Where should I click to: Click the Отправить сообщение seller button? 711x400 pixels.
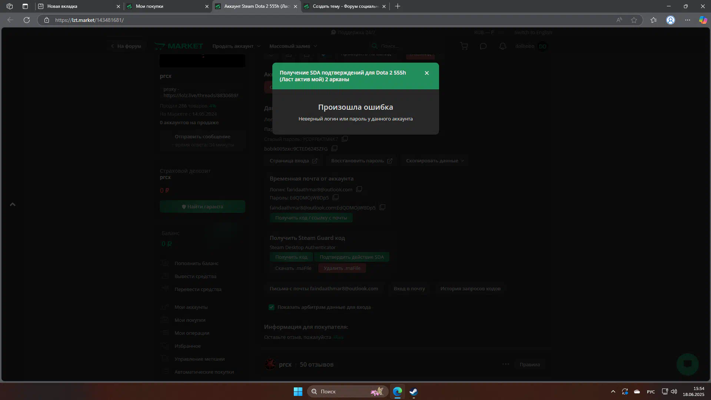(x=202, y=140)
